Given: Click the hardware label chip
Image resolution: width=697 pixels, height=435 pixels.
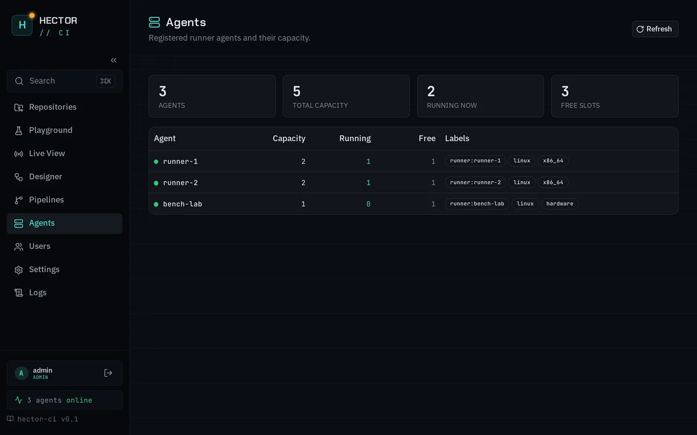Looking at the screenshot, I should (560, 204).
